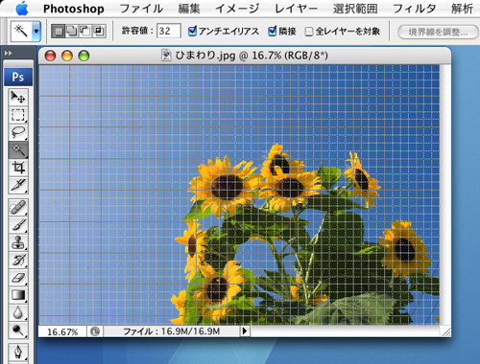The height and width of the screenshot is (364, 480).
Task: Select the Clone Stamp tool
Action: pyautogui.click(x=18, y=242)
